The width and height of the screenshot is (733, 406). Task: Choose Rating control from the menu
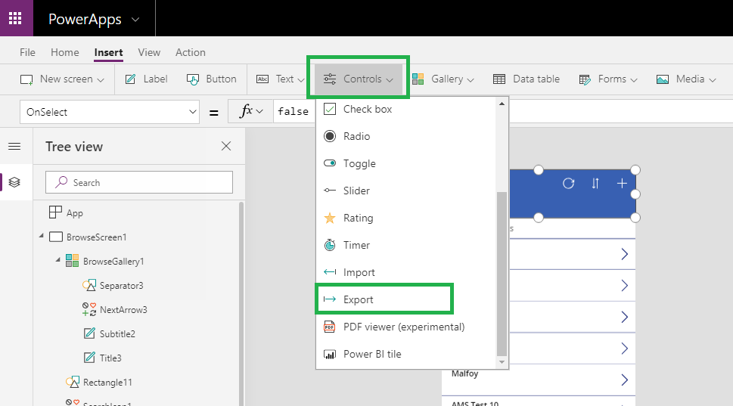405,218
